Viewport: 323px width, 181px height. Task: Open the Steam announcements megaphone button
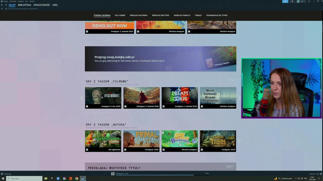click(x=285, y=1)
